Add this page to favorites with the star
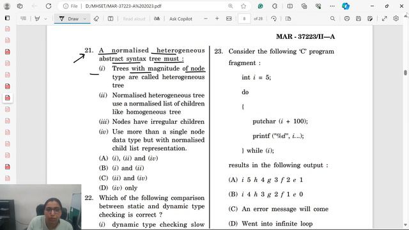The height and width of the screenshot is (230, 409). (243, 6)
